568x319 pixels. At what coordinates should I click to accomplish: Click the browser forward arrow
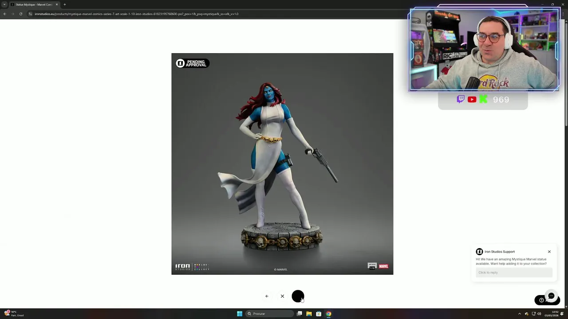click(x=12, y=14)
